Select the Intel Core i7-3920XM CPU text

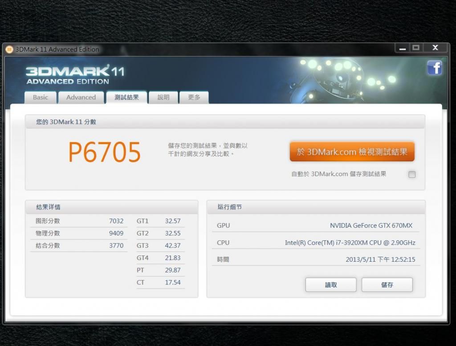click(350, 243)
